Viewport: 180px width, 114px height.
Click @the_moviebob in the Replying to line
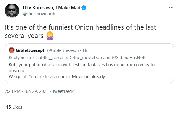point(86,58)
